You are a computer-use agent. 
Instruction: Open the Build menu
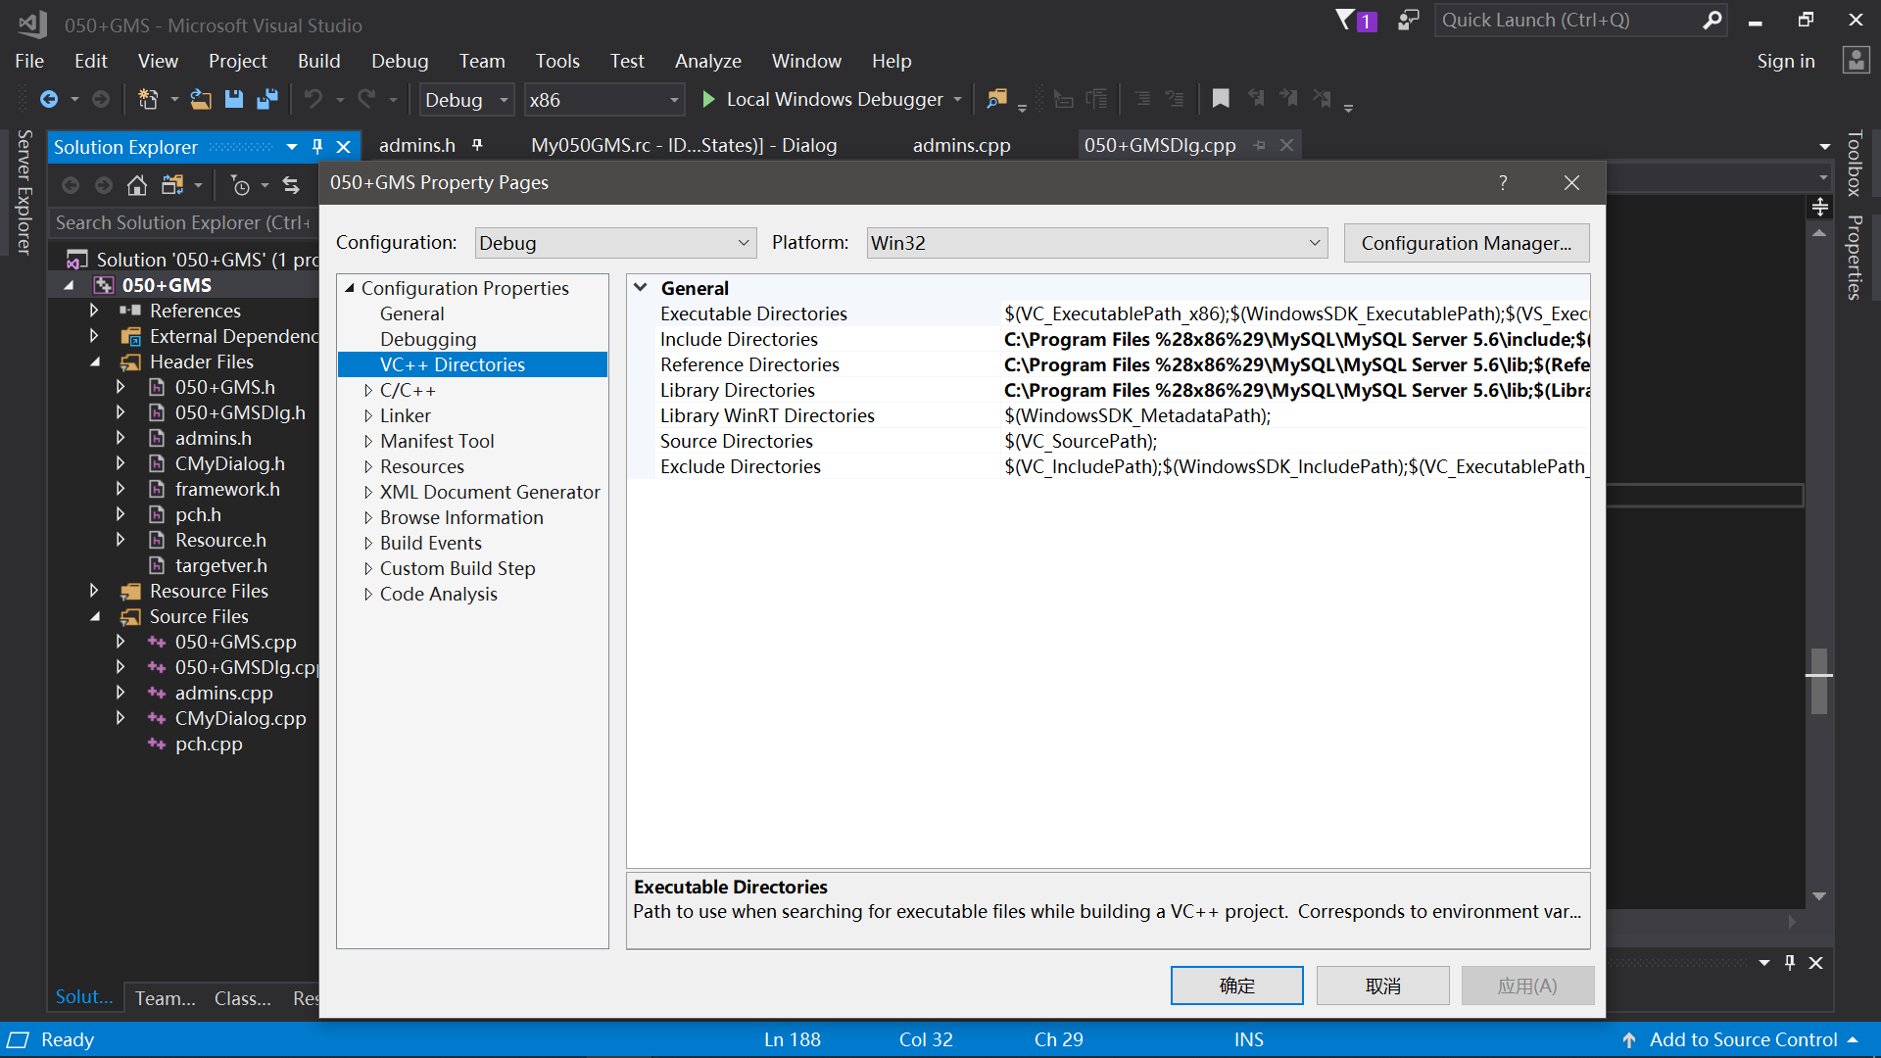coord(318,61)
